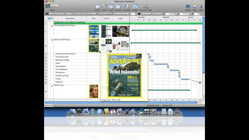Click the horizontal blue scrollbar
249x140 pixels.
pyautogui.click(x=121, y=103)
